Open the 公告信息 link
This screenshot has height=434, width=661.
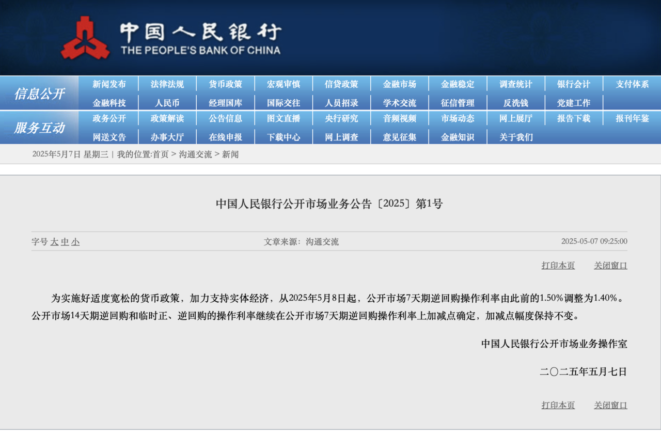[225, 118]
